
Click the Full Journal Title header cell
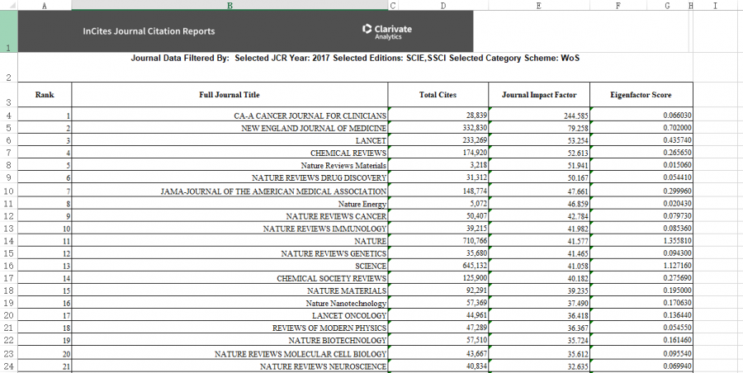229,96
